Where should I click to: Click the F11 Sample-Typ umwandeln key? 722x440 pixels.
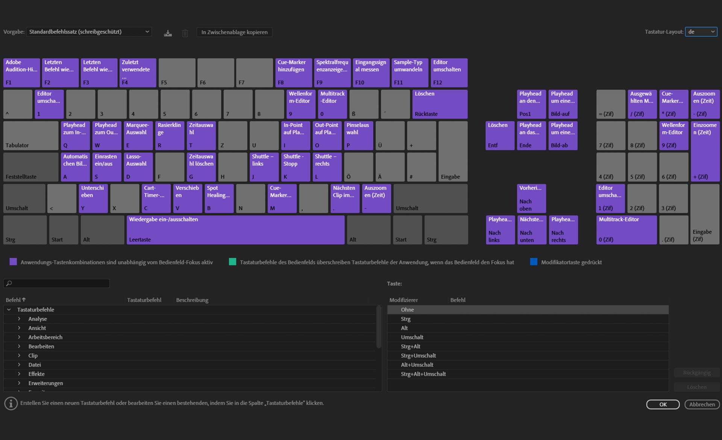point(410,72)
